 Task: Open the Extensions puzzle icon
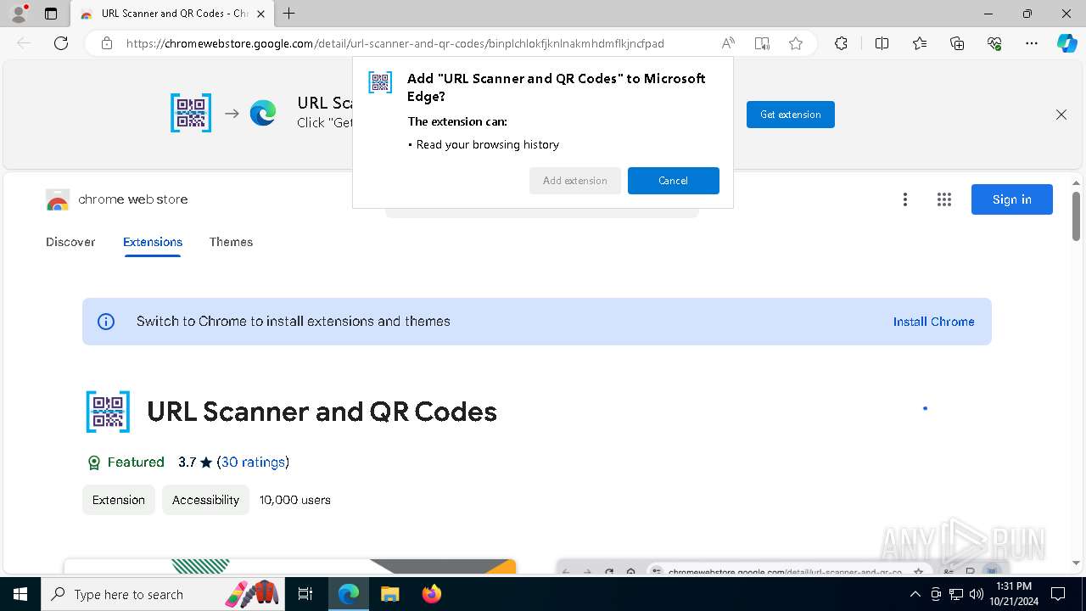coord(841,43)
